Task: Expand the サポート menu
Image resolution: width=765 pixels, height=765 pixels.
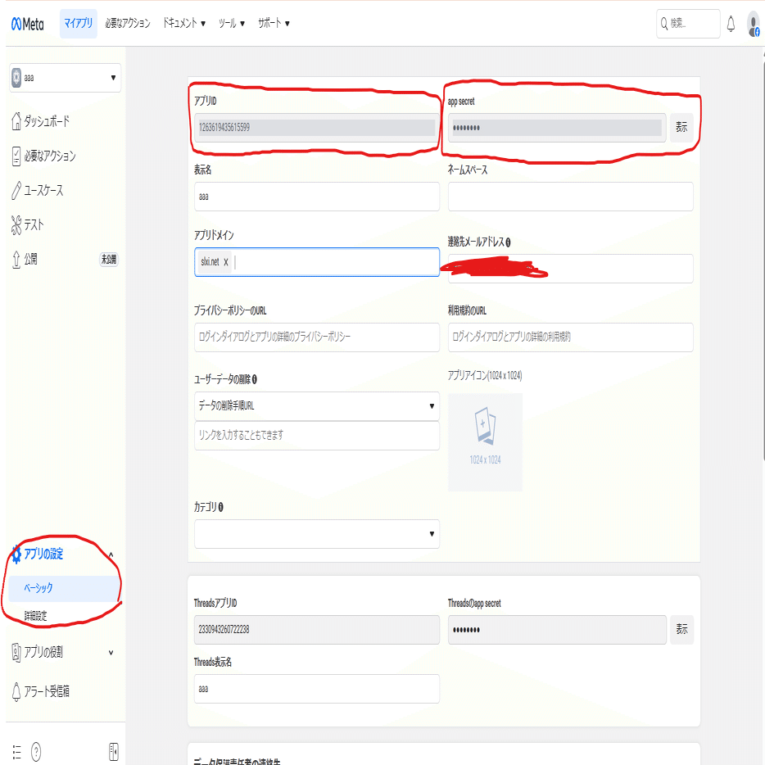Action: click(x=274, y=24)
